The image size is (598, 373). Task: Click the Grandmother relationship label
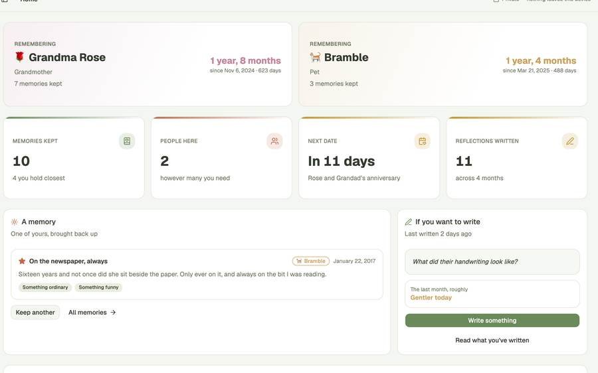pyautogui.click(x=33, y=72)
